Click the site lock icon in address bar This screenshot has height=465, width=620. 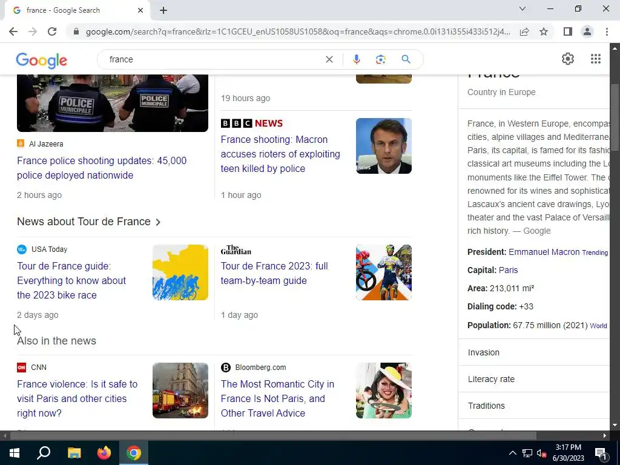click(76, 31)
